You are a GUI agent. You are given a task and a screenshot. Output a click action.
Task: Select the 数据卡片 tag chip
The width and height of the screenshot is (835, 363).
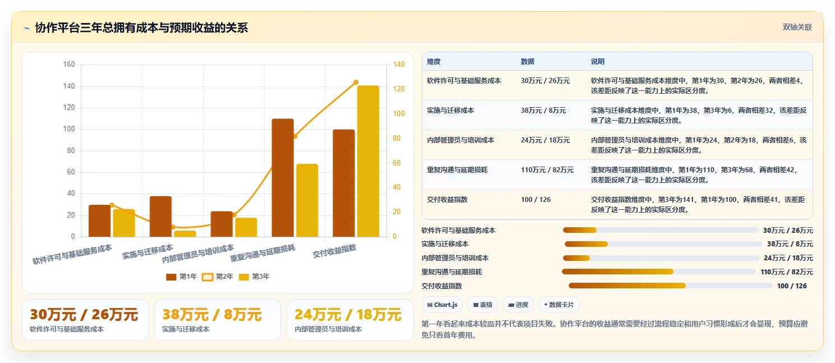coord(559,305)
